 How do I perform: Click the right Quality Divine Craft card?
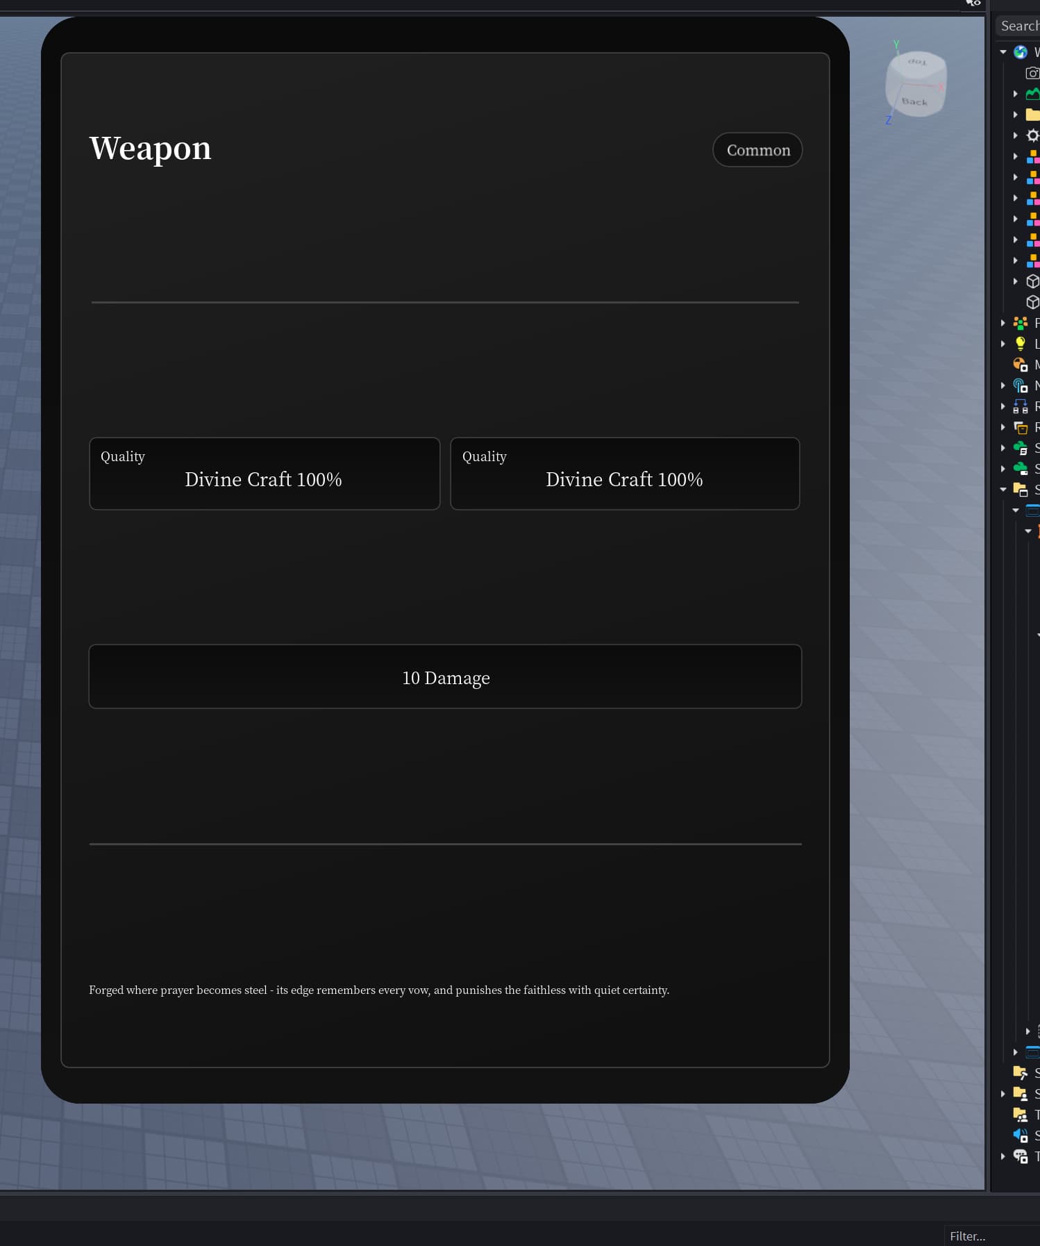625,474
